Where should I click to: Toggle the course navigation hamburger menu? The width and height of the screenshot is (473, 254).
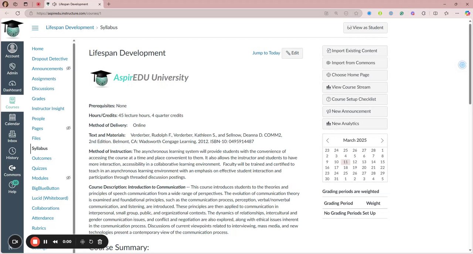(x=35, y=28)
